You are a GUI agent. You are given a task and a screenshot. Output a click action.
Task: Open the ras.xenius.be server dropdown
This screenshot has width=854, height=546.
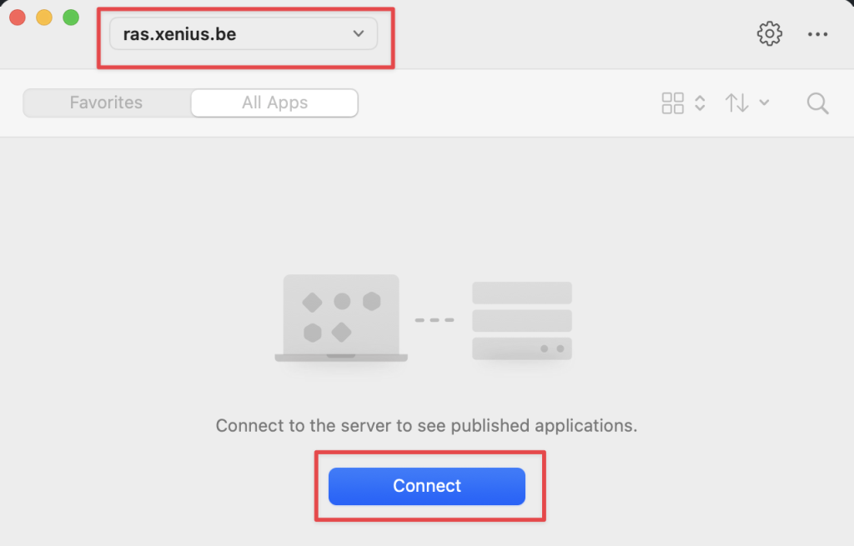pos(243,34)
